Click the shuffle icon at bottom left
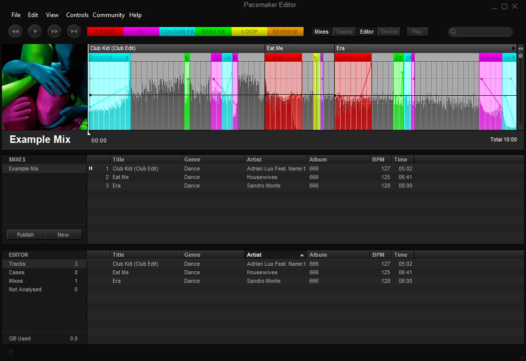 9,352
